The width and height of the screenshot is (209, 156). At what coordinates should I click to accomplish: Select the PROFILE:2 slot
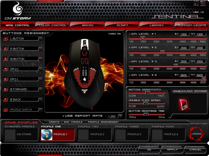pos(94,135)
